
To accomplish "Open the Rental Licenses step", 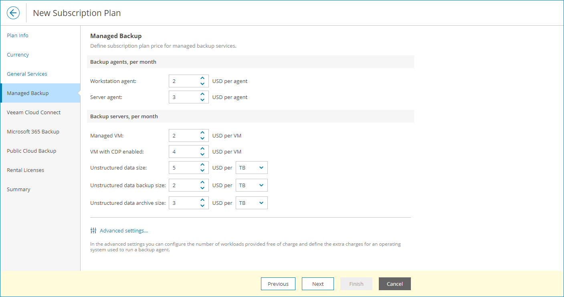I will click(25, 170).
